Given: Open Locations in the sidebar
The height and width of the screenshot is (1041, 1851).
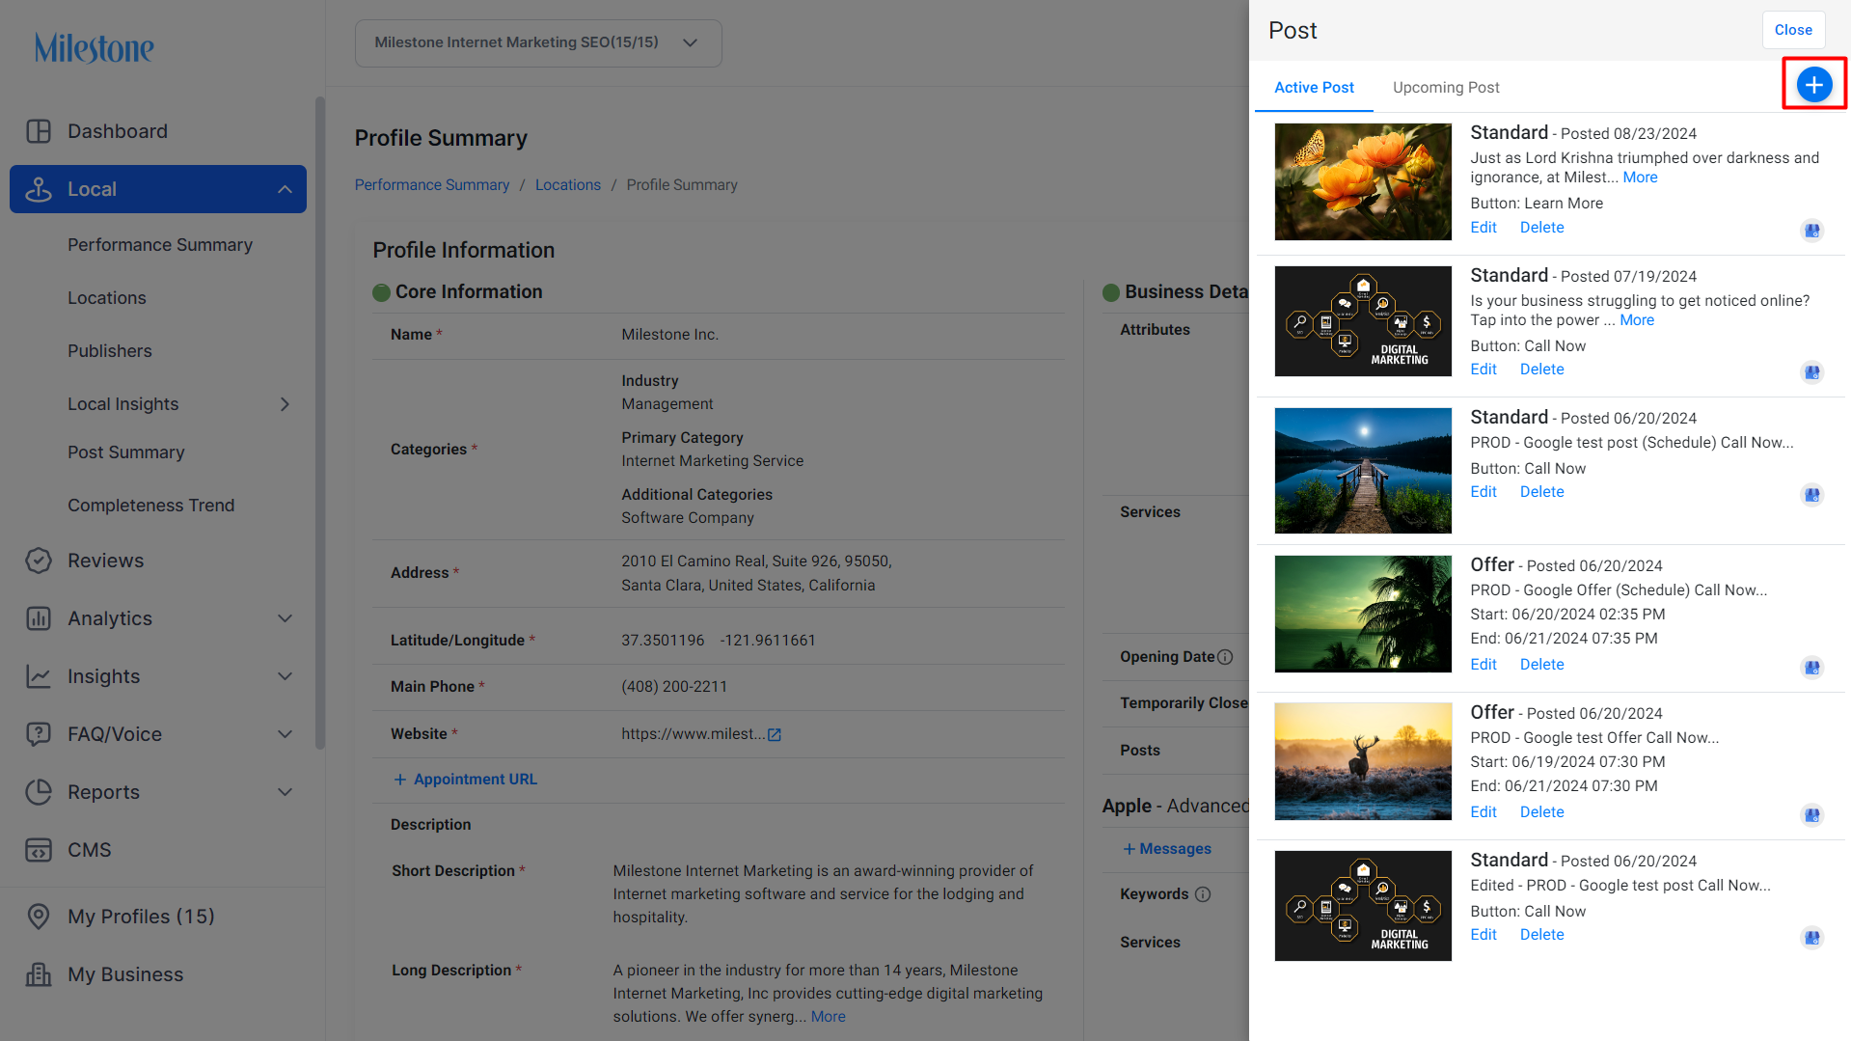Looking at the screenshot, I should point(107,298).
